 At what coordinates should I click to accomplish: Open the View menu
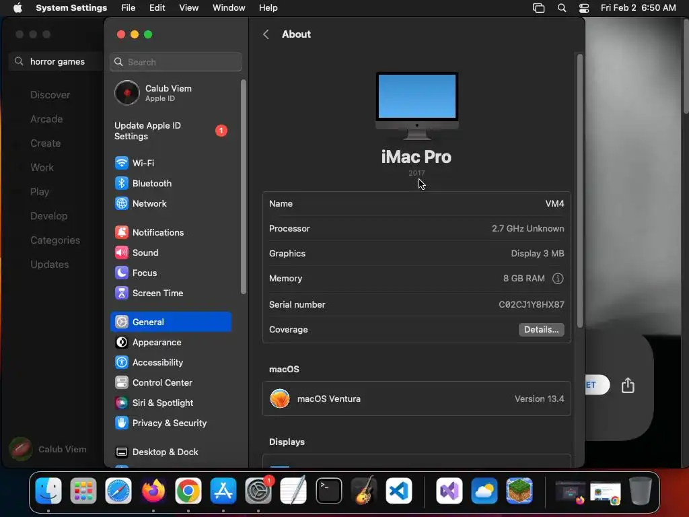tap(189, 8)
